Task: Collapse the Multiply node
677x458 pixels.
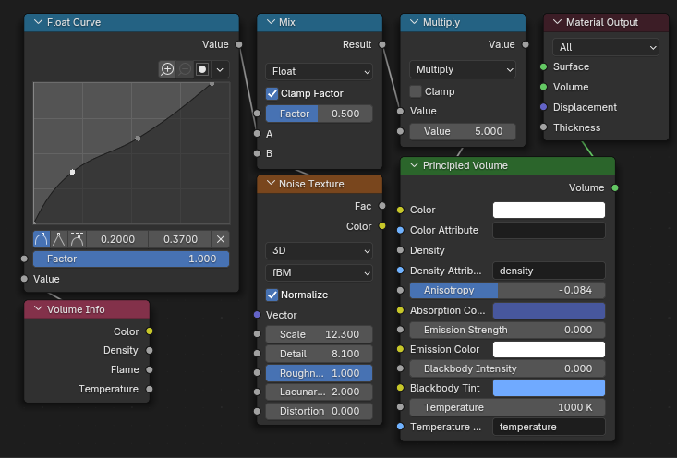Action: pos(414,22)
